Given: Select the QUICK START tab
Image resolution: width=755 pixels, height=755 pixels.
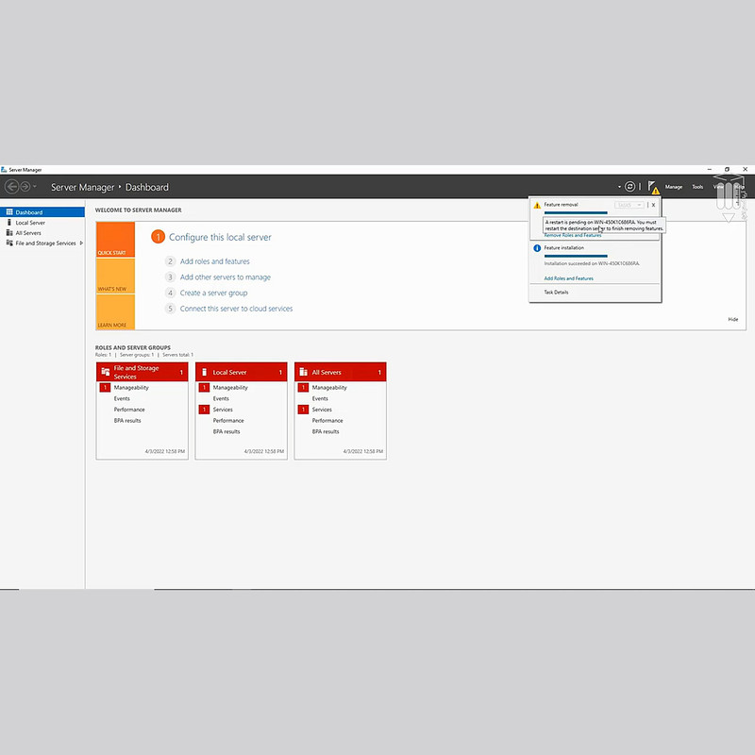Looking at the screenshot, I should (115, 240).
